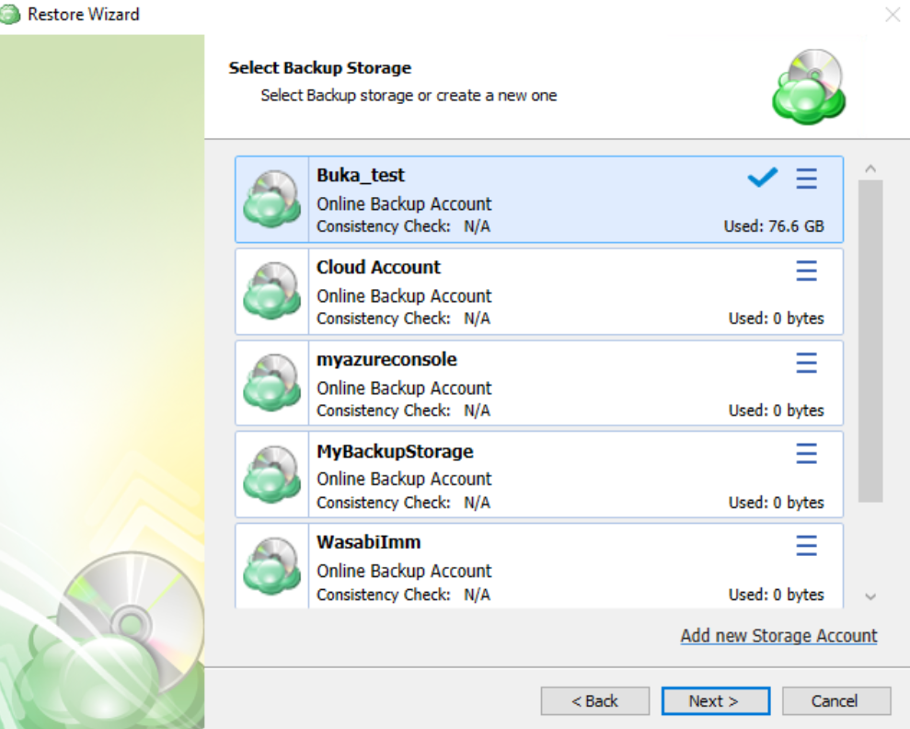
Task: Click the WasabiImm cloud storage icon
Action: click(271, 566)
